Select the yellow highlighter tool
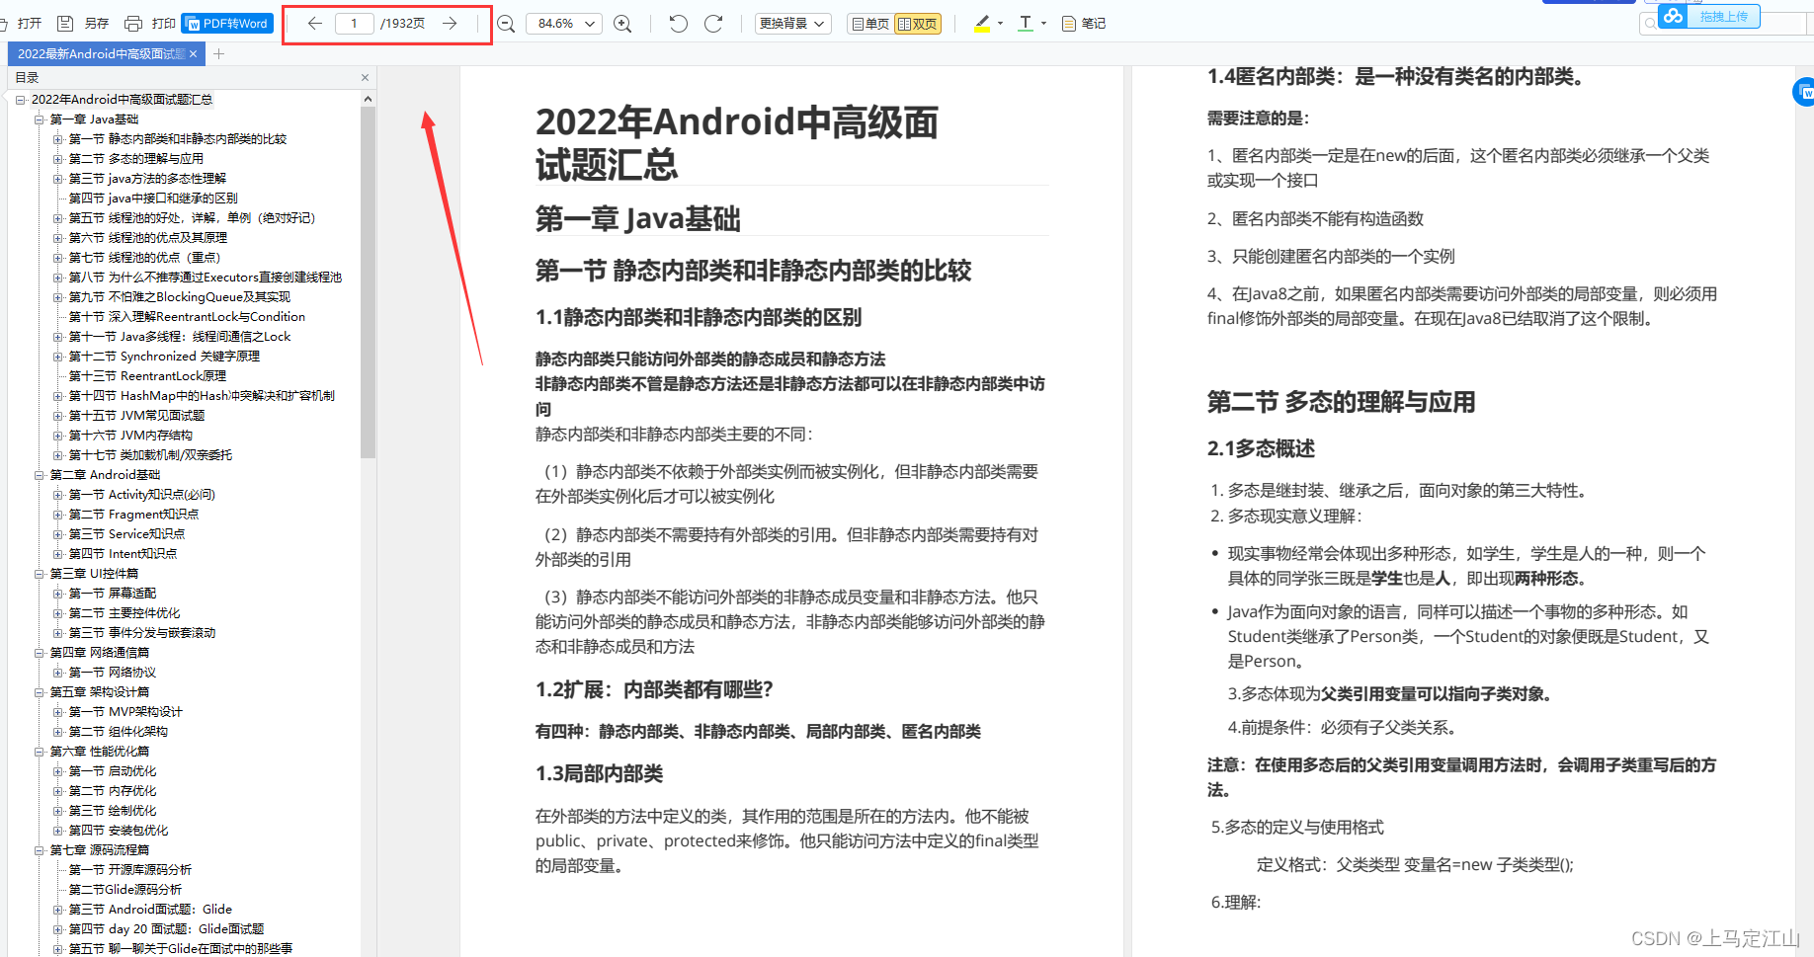 point(981,23)
